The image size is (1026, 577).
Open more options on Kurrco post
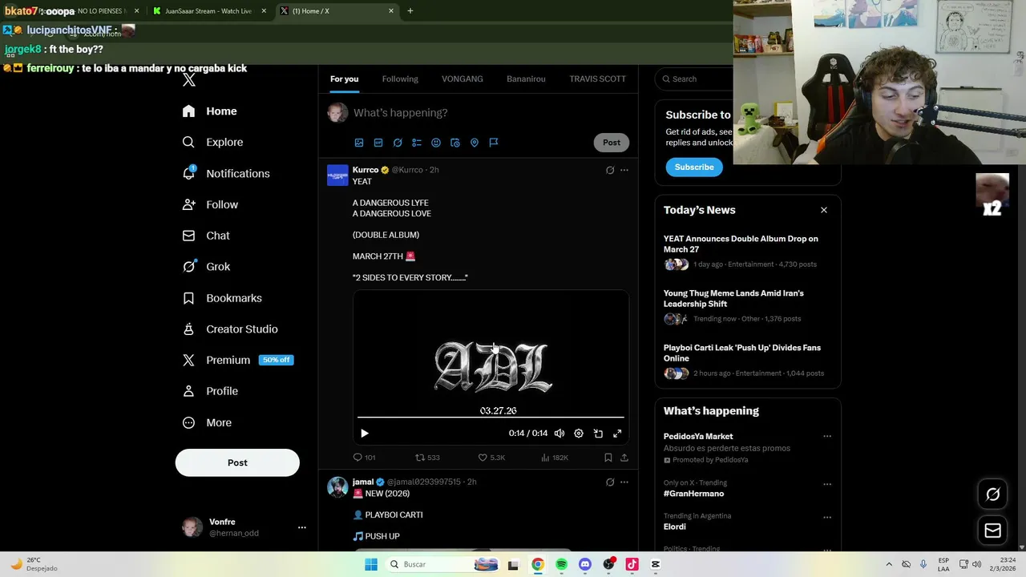[624, 170]
